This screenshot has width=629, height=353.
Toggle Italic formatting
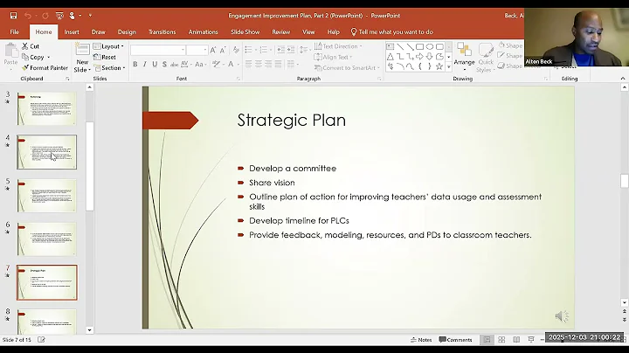point(145,64)
